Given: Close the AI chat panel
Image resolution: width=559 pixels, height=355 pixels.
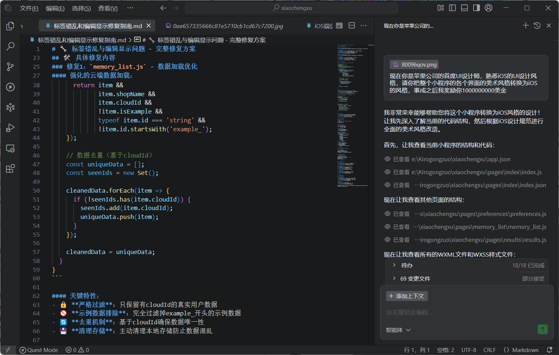Looking at the screenshot, I should click(549, 26).
